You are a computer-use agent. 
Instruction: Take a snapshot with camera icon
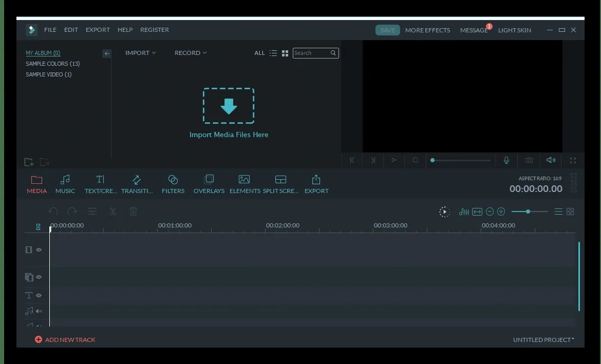529,160
